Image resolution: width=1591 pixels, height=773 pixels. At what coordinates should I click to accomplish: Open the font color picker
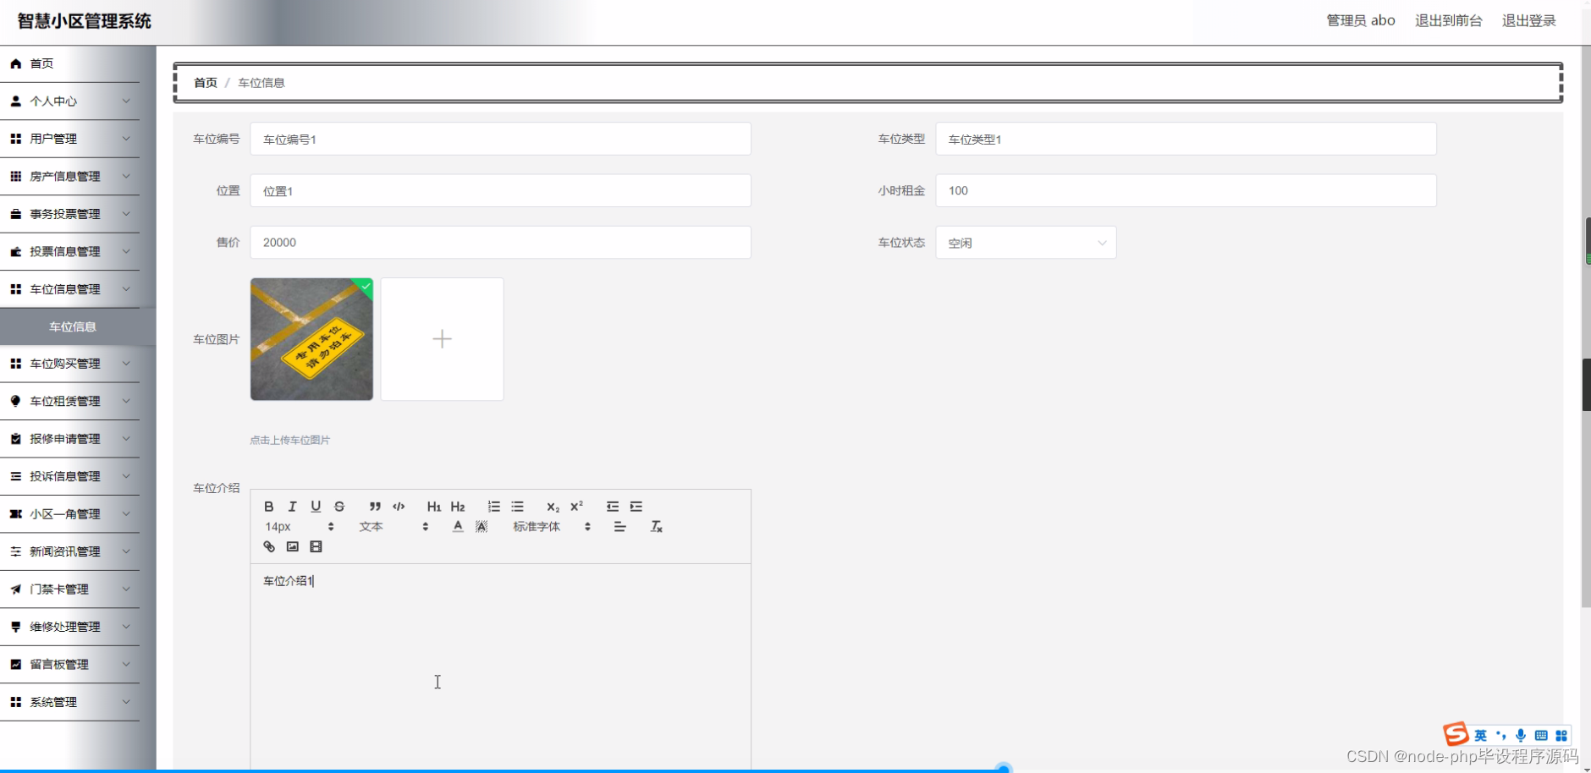pyautogui.click(x=457, y=526)
